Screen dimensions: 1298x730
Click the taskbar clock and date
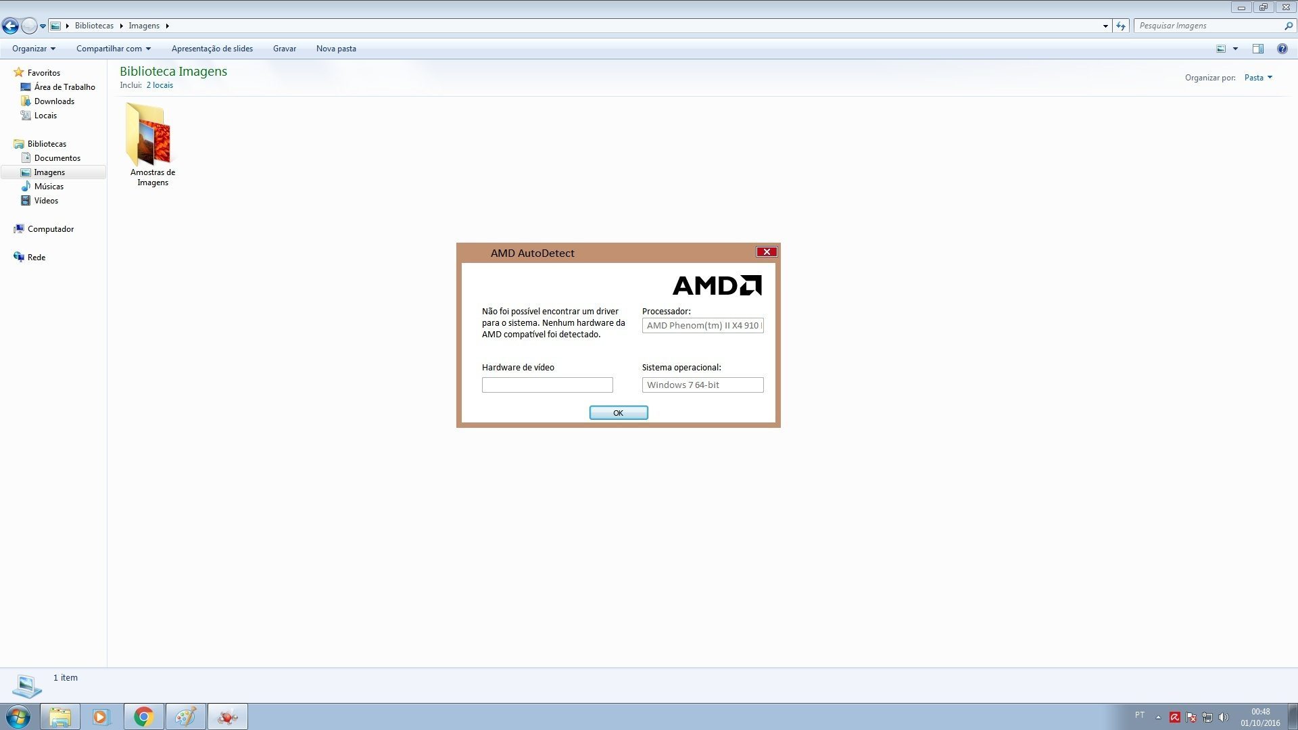1260,717
